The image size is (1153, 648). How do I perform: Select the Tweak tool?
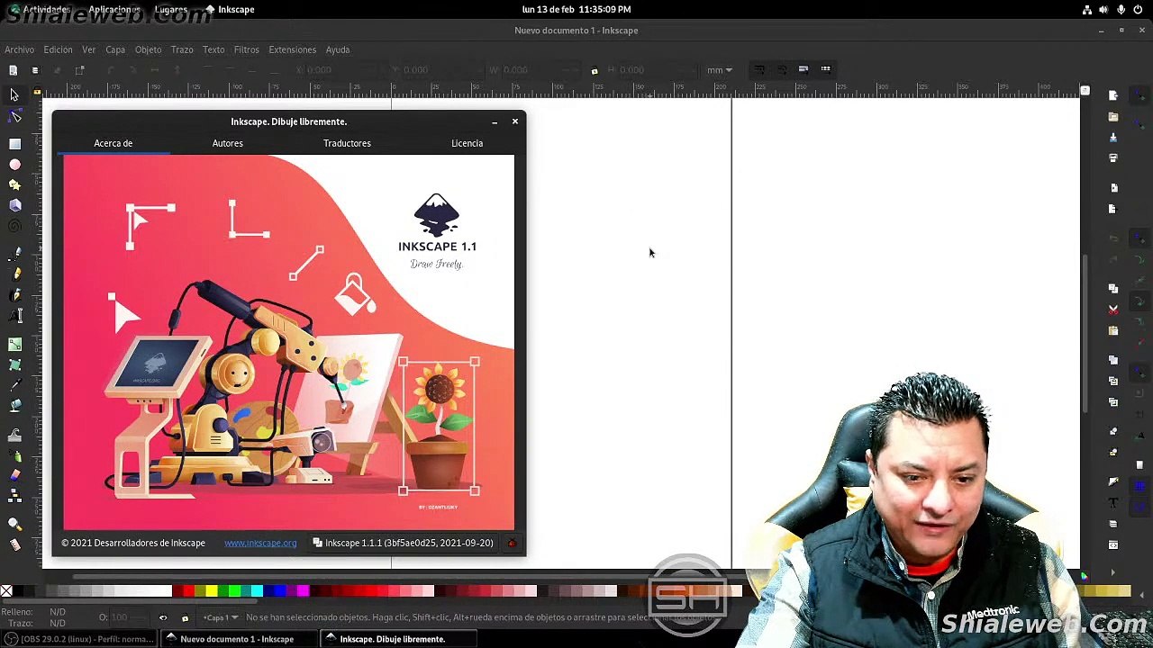14,435
